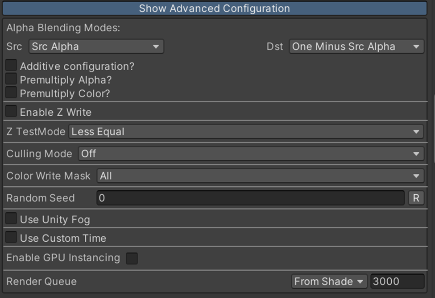Enable the Additive configuration checkbox

[x=11, y=65]
